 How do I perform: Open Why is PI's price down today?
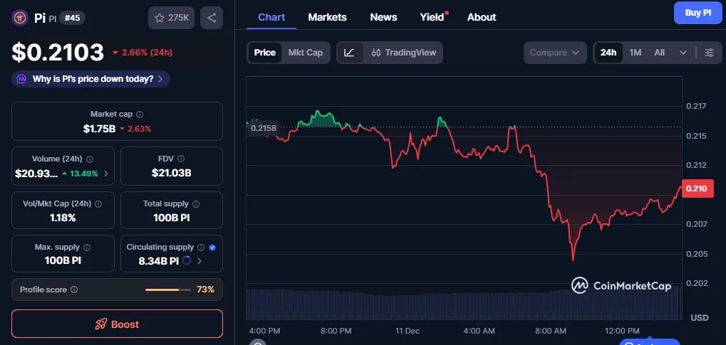click(90, 79)
